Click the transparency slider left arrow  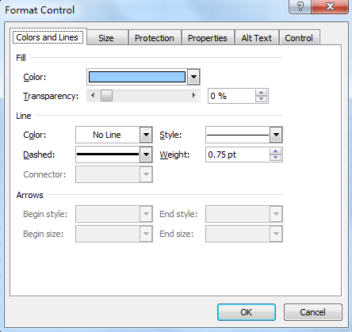coord(93,96)
